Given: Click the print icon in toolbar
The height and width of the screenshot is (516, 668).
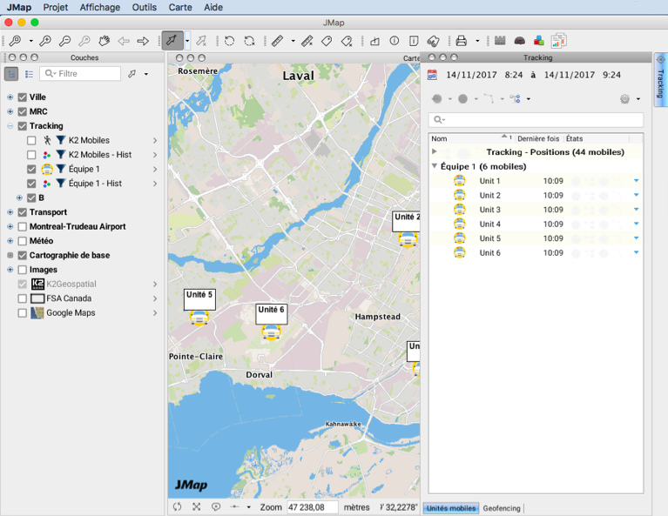Looking at the screenshot, I should click(x=462, y=41).
